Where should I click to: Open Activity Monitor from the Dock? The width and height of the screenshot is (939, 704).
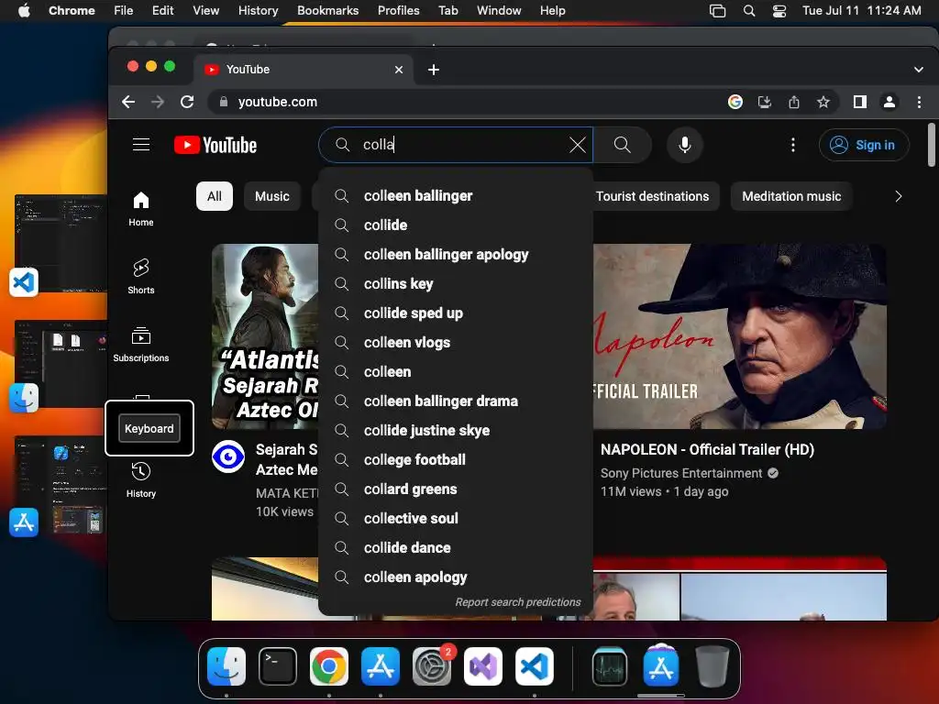(610, 666)
